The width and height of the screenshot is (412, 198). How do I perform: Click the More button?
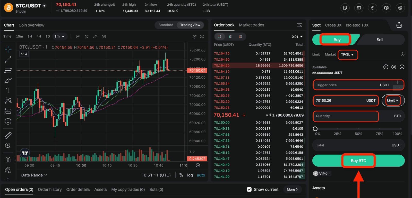tap(292, 190)
